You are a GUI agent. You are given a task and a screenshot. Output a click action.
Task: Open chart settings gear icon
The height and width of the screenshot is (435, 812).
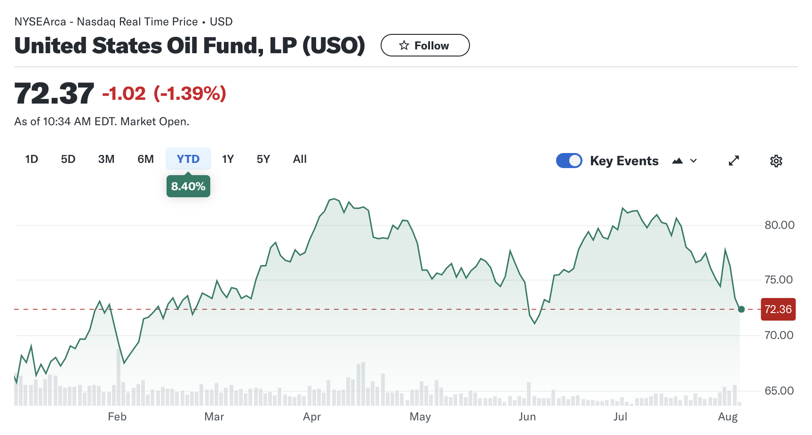pos(776,161)
